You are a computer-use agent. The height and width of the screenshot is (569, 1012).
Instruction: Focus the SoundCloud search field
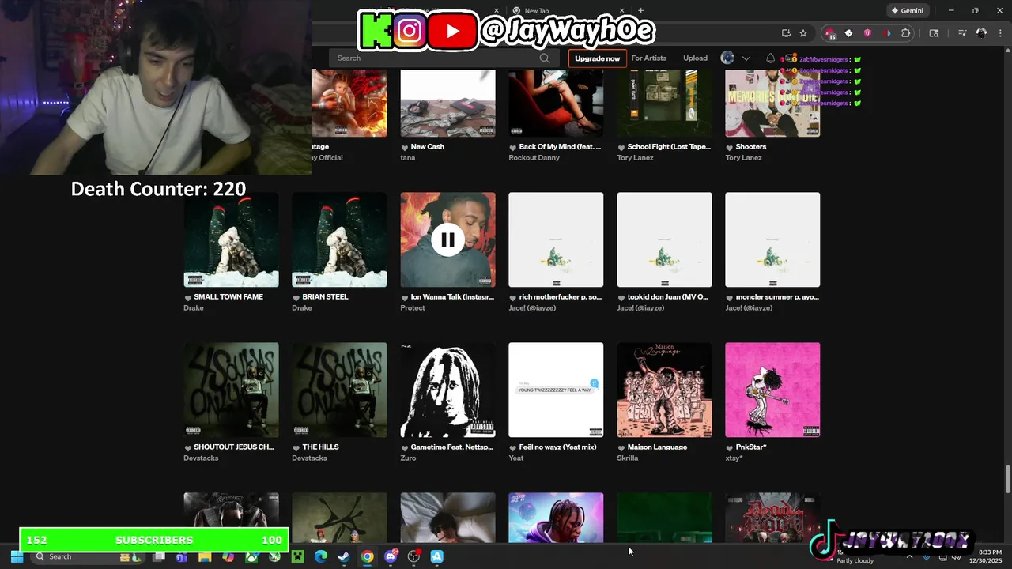[443, 58]
